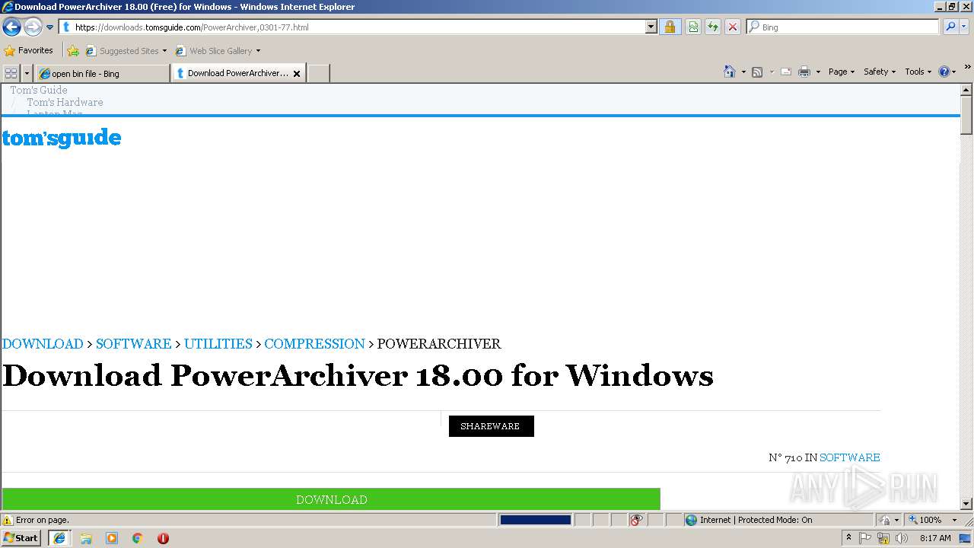974x548 pixels.
Task: Refresh the current page
Action: point(713,27)
